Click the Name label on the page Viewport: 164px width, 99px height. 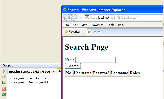pos(69,60)
